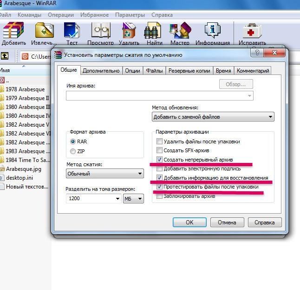Open the Просмотр (View) toolbar icon
300x290 pixels.
pos(101,30)
